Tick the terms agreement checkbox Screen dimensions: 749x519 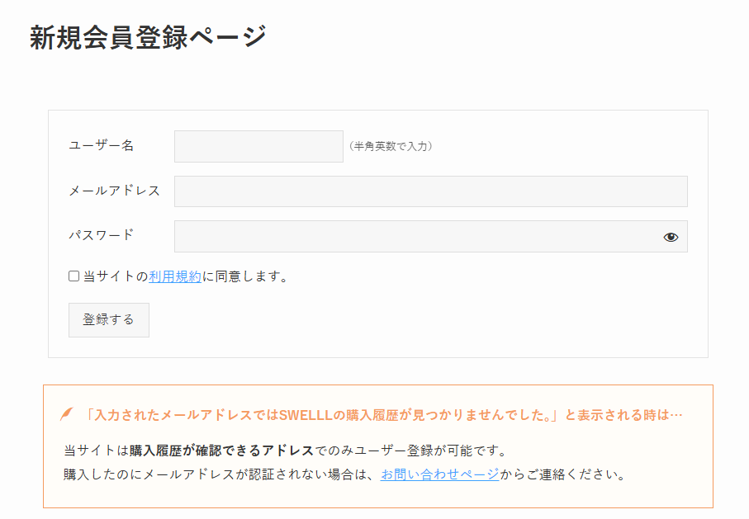click(73, 276)
